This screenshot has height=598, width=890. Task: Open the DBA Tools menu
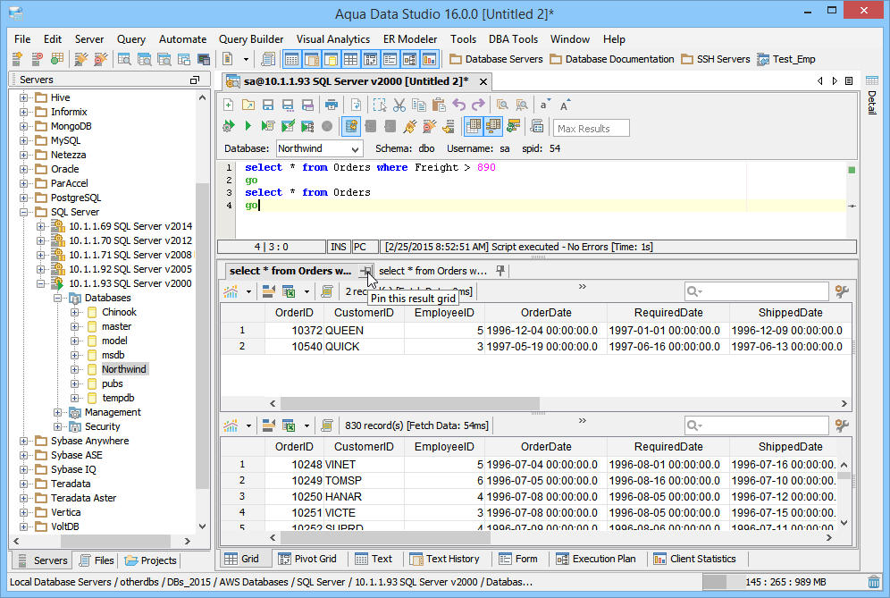tap(513, 39)
